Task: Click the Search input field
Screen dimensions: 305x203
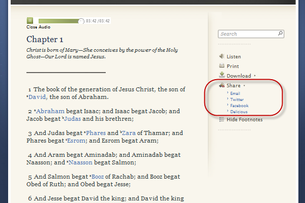Action: click(250, 34)
